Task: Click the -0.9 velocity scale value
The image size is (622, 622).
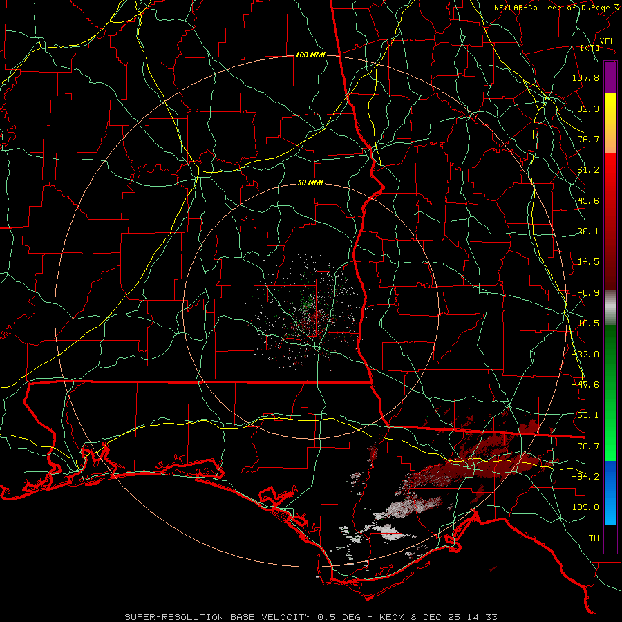Action: pos(588,293)
